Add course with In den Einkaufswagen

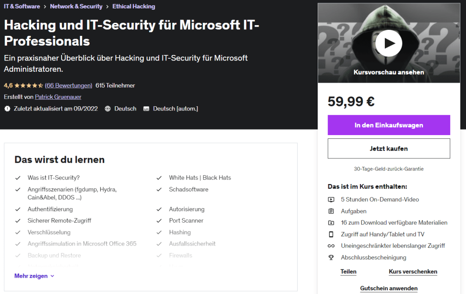click(x=389, y=125)
